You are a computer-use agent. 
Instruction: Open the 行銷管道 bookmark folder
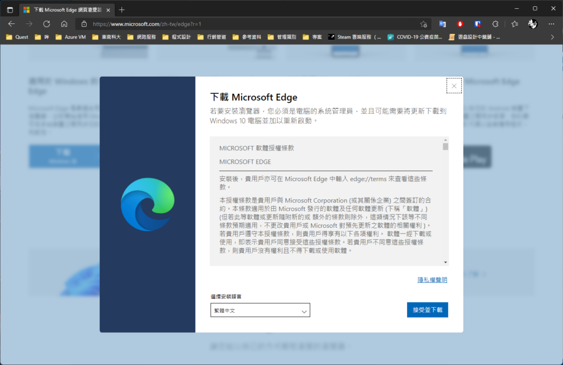pos(212,37)
